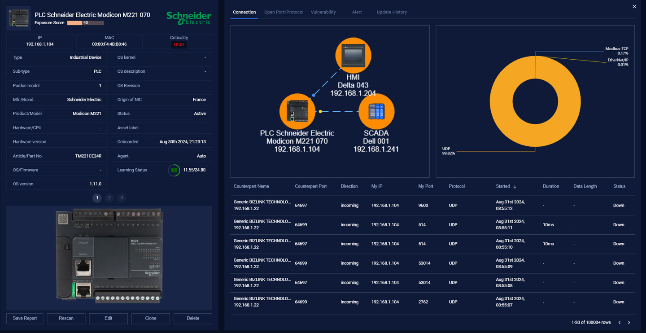Click the Status column header
Screen dimensions: 646x333
pos(619,186)
